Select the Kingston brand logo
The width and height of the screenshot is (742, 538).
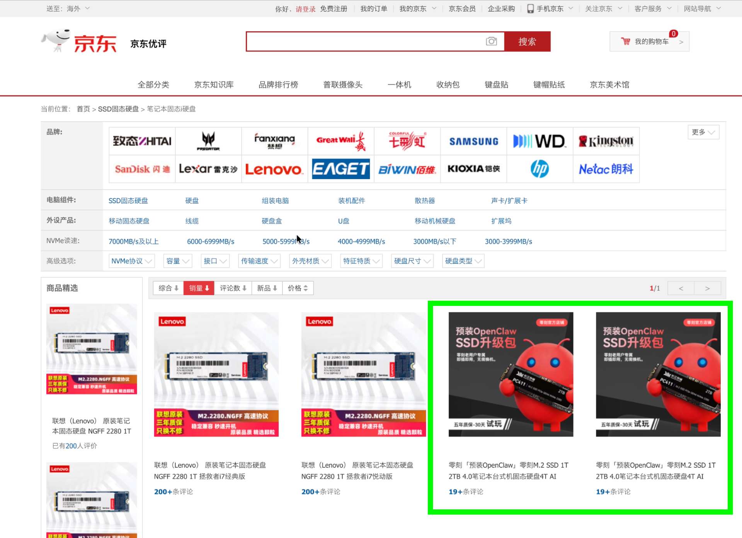(606, 141)
